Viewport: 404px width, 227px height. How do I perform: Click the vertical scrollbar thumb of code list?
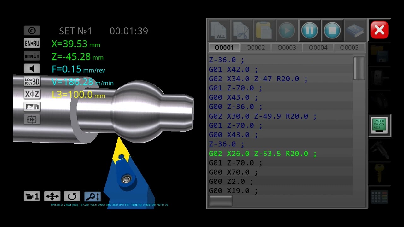[359, 68]
